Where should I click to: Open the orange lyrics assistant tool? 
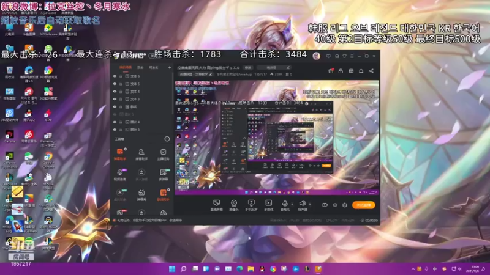(163, 195)
